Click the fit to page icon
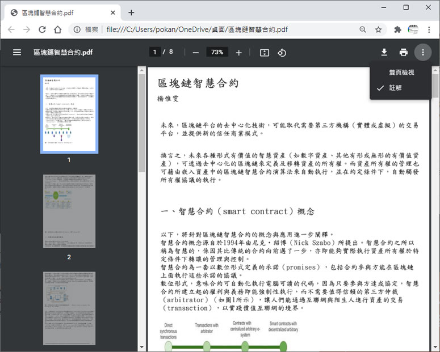Image resolution: width=440 pixels, height=352 pixels. [x=264, y=52]
